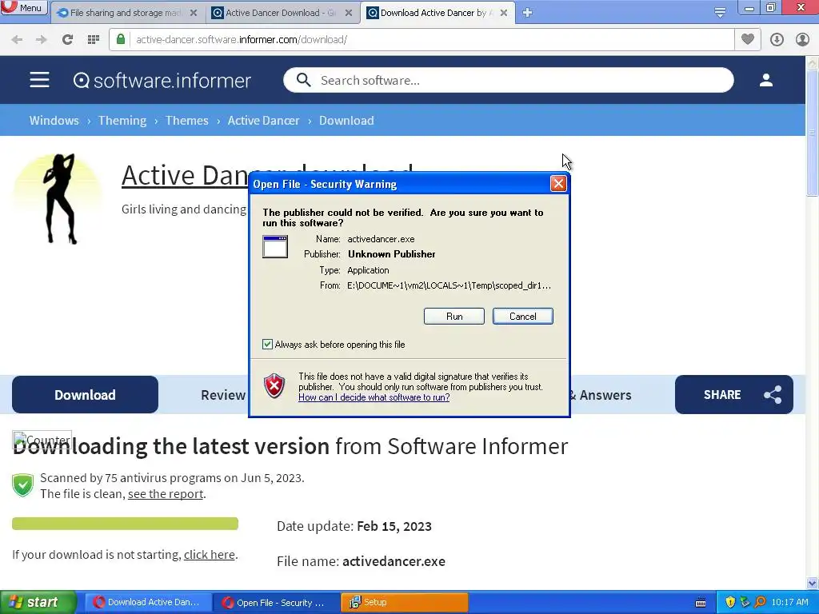Open the tab menu icon in title bar
This screenshot has height=614, width=819.
[x=720, y=13]
